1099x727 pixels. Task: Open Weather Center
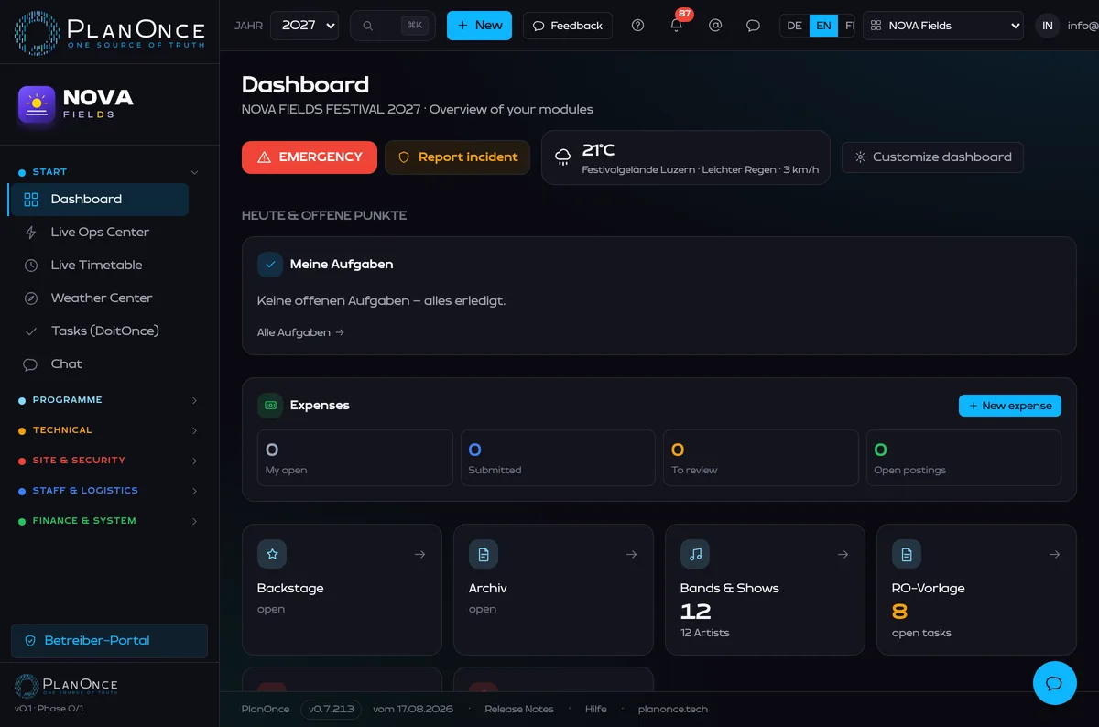click(x=98, y=298)
